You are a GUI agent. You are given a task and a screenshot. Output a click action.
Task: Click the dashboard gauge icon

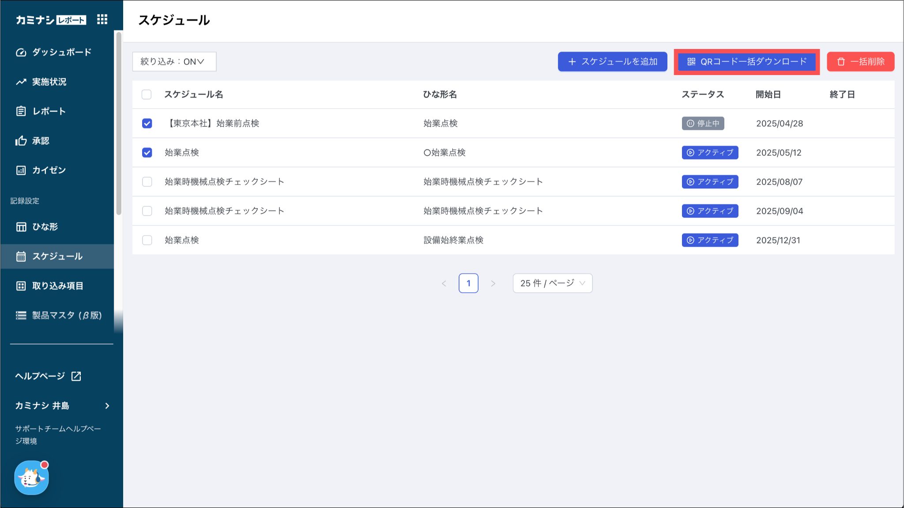21,53
